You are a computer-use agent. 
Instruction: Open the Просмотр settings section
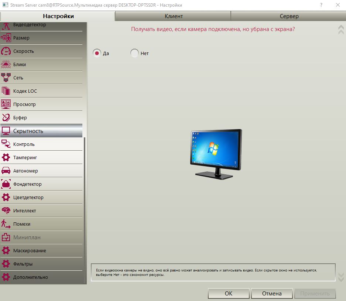click(x=41, y=104)
